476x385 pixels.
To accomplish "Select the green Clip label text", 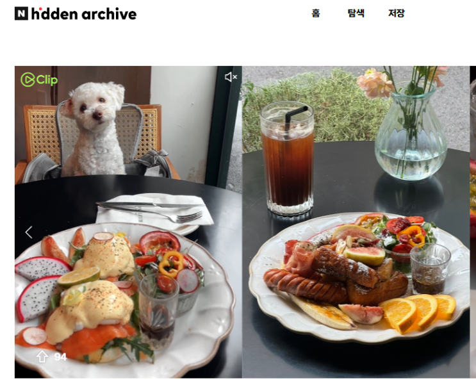I will coord(47,80).
